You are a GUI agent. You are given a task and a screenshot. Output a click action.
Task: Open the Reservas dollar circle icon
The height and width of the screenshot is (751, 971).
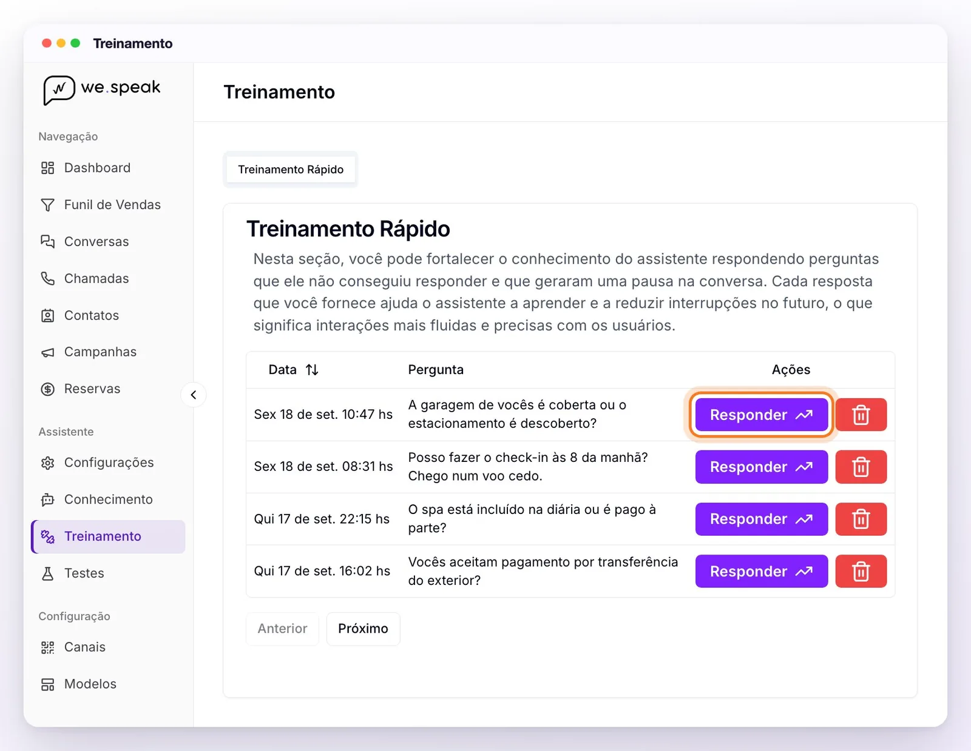(x=47, y=389)
